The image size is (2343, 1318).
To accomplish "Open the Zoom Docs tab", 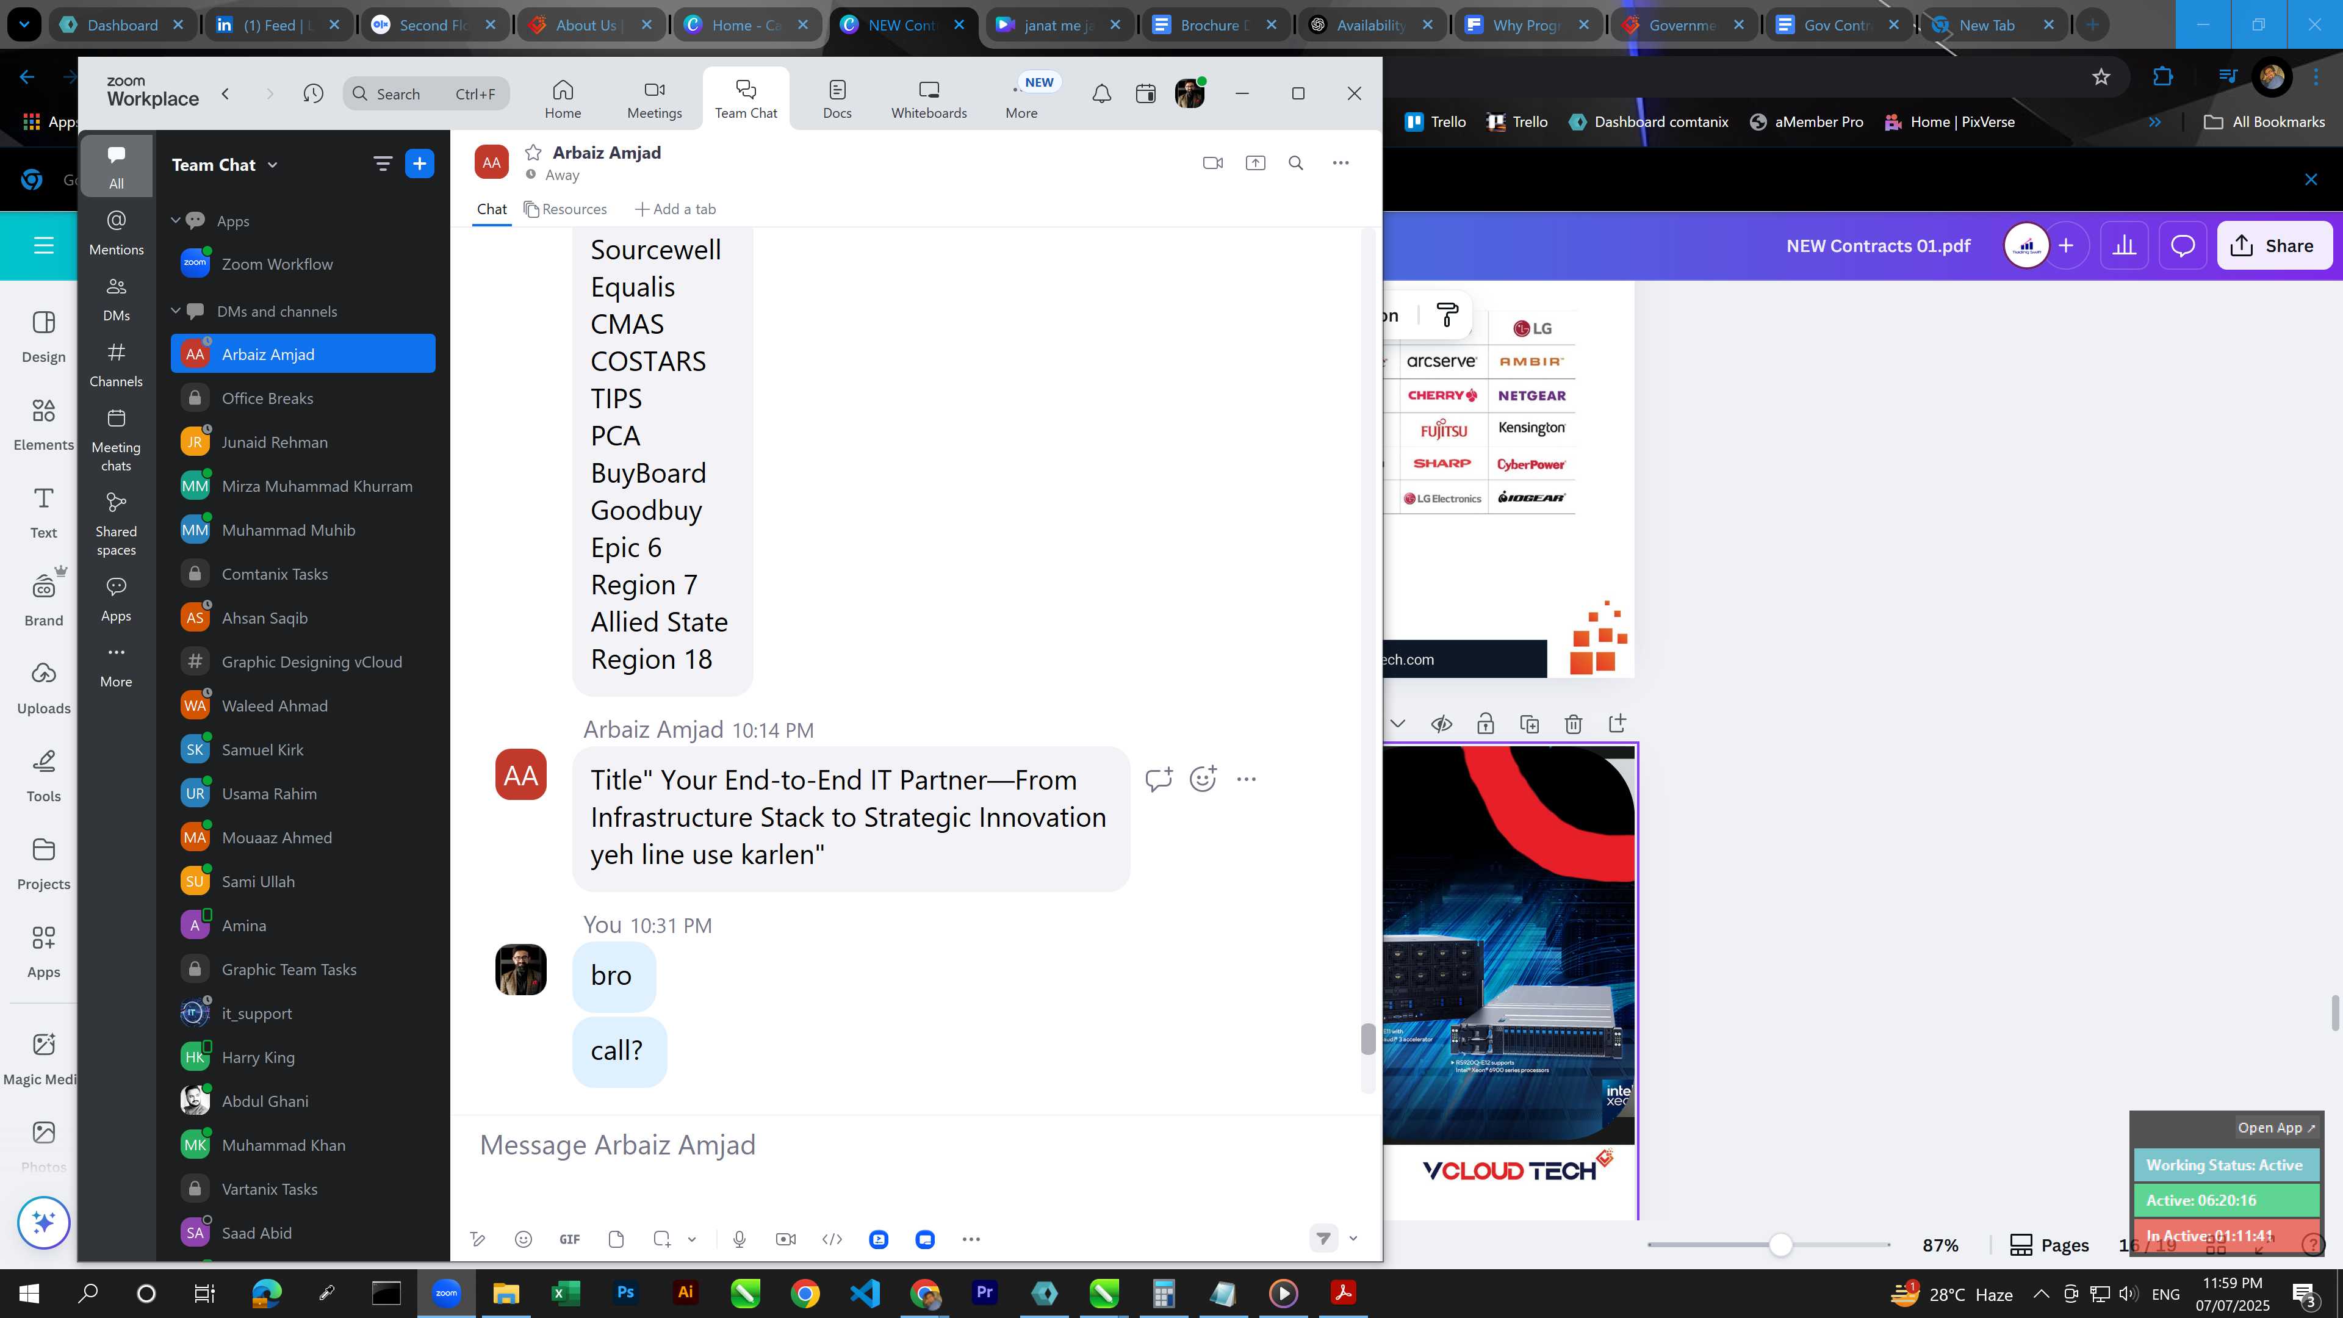I will tap(837, 98).
